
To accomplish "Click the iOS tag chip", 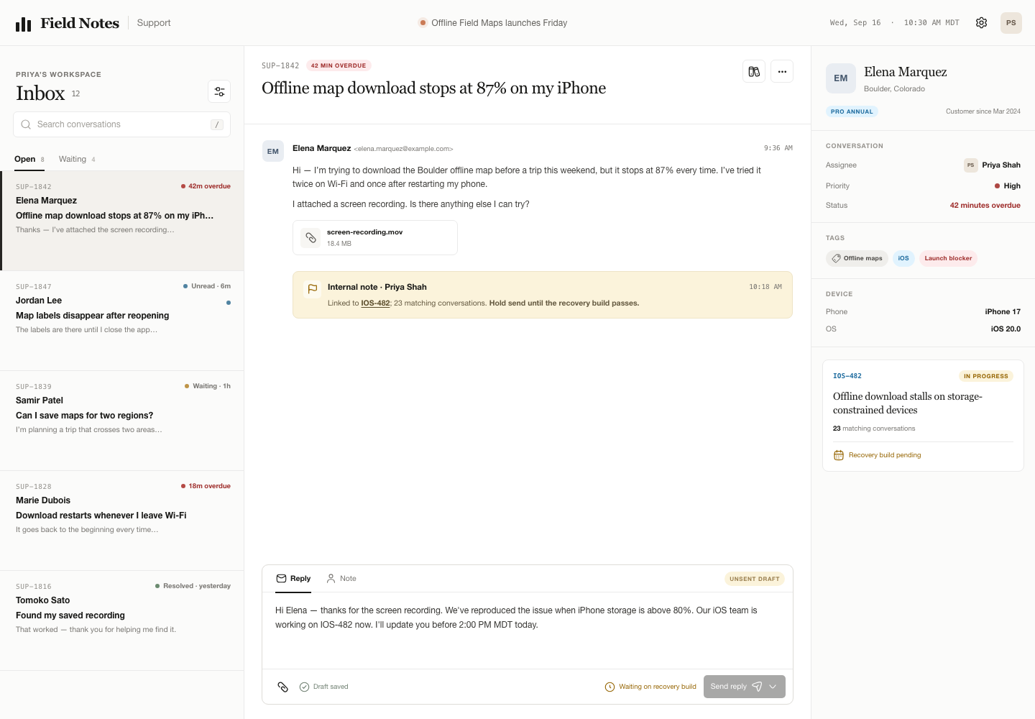I will click(903, 258).
